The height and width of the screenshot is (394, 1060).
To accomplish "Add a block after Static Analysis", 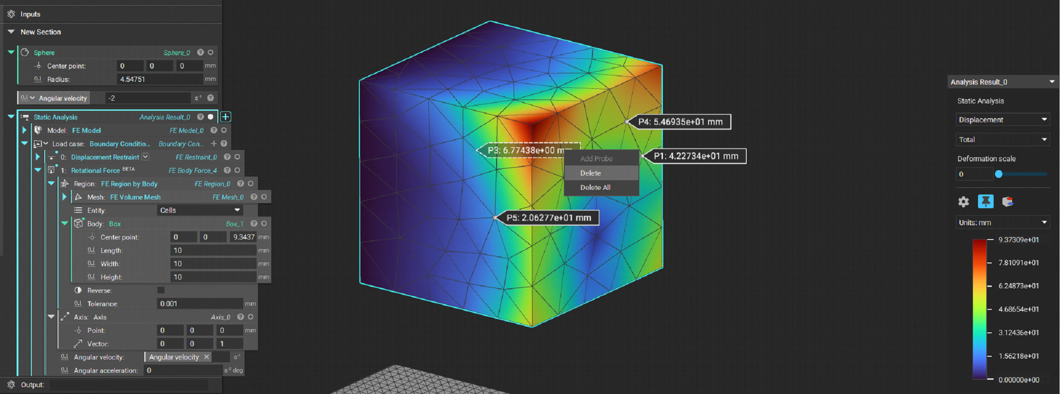I will coord(226,117).
